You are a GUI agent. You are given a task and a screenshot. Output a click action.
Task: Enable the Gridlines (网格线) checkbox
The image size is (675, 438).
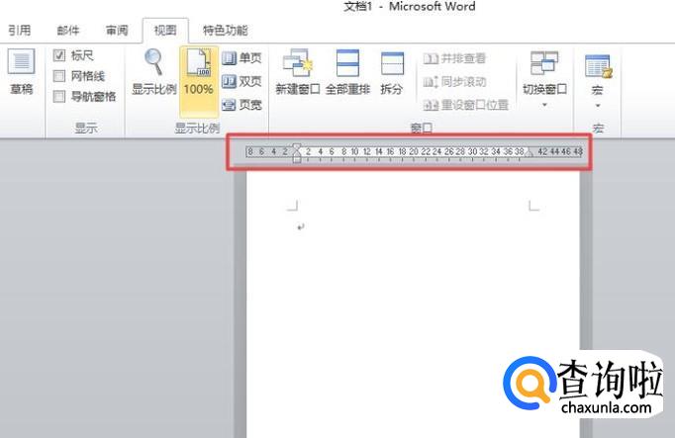pos(59,76)
